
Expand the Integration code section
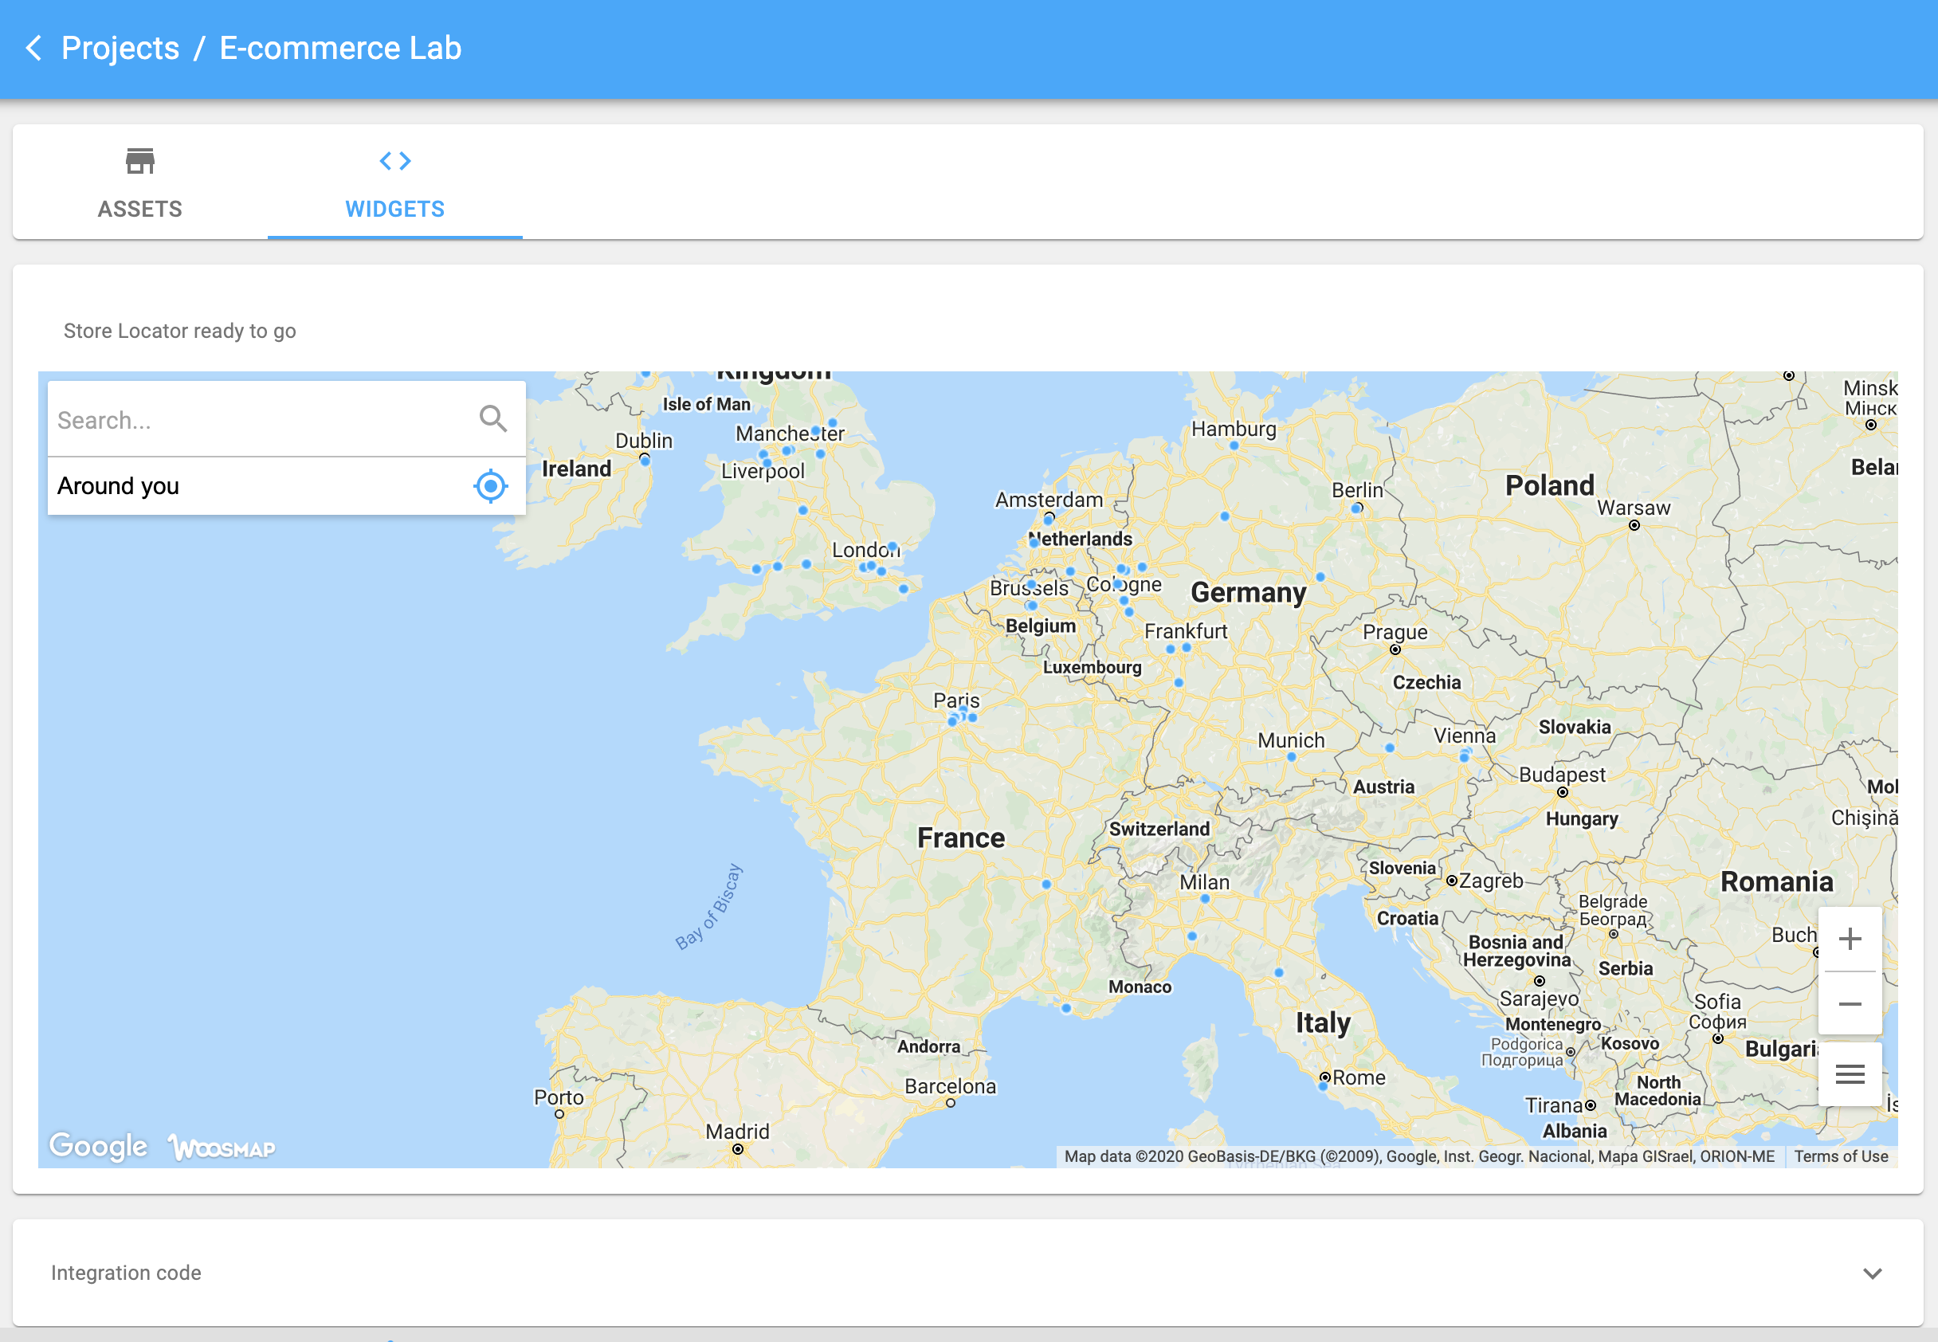coord(126,1273)
